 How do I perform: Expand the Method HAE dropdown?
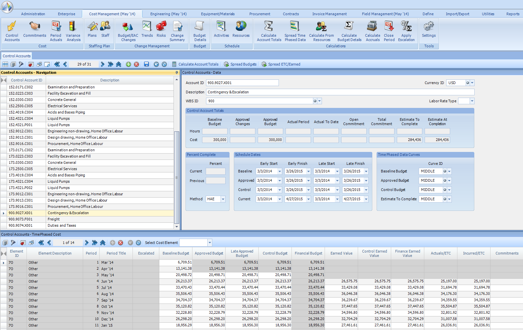223,199
